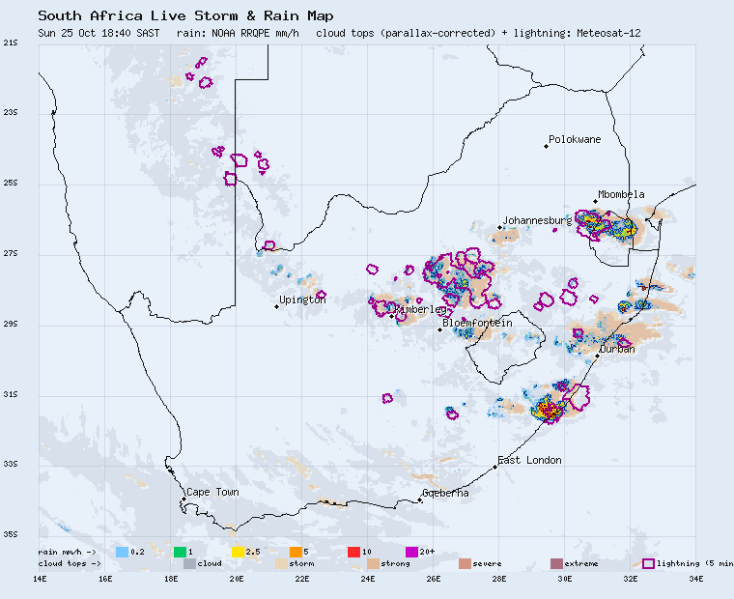Screen dimensions: 734x599
Task: Select the 20+ mm/h magenta rain swatch
Action: pos(412,552)
